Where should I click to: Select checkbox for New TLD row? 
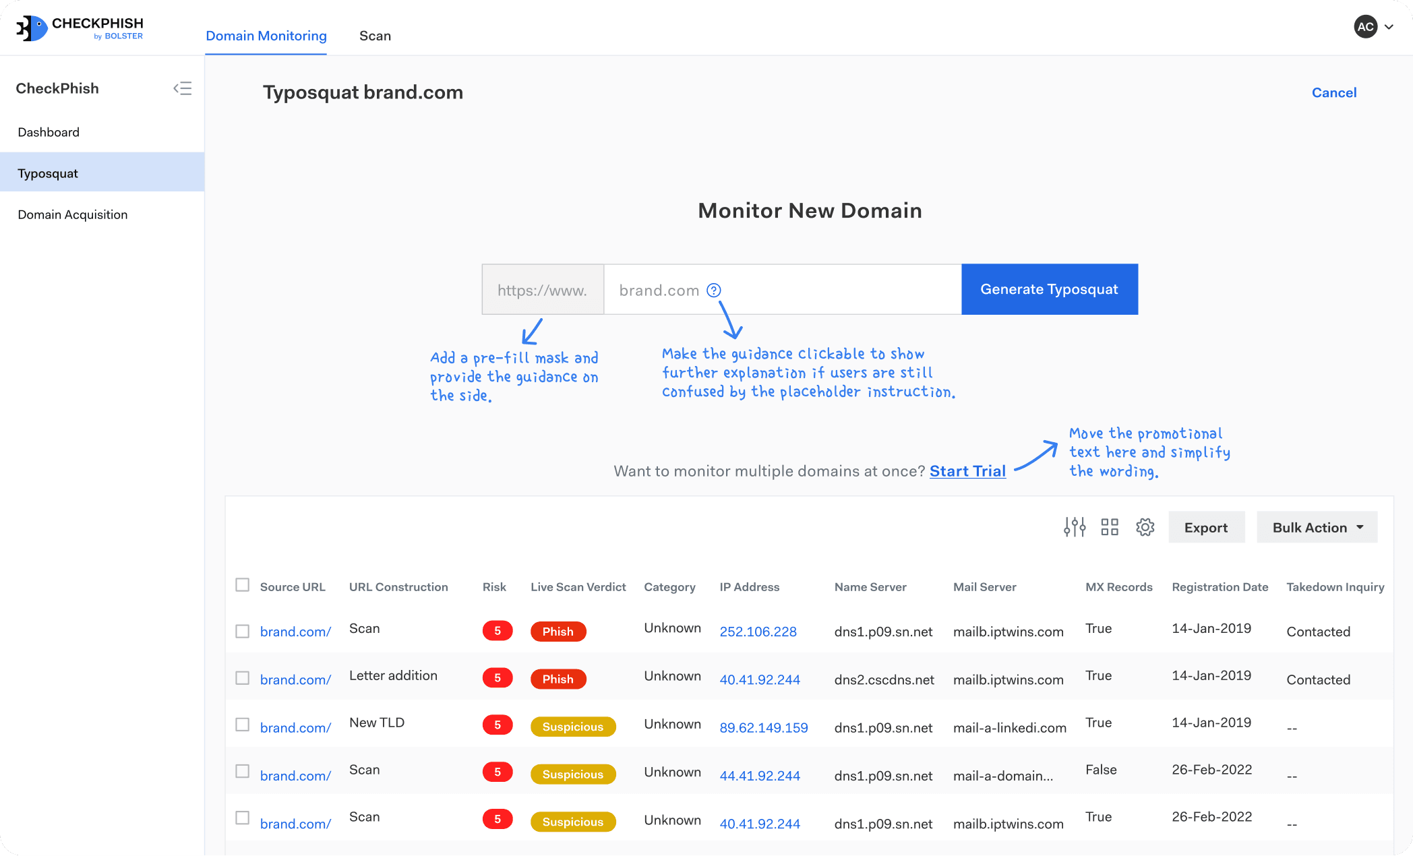243,725
